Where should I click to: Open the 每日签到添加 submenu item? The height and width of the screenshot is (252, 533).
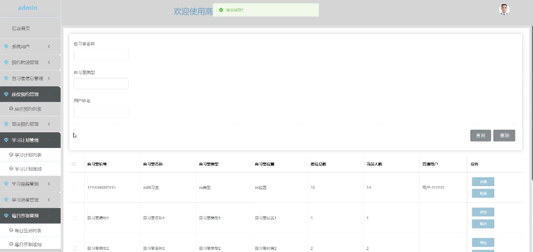click(30, 244)
